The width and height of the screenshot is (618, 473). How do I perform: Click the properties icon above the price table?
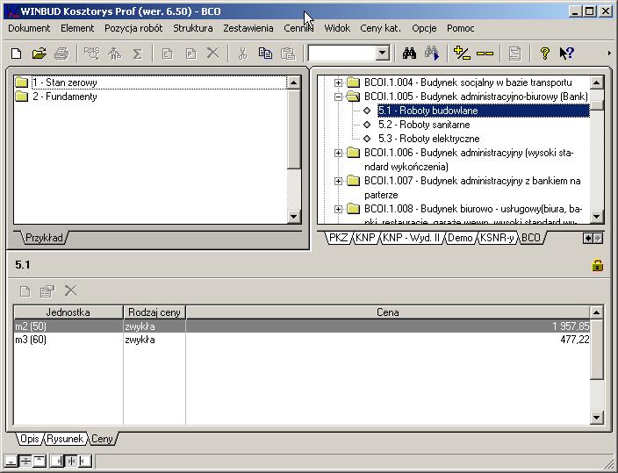tap(47, 291)
